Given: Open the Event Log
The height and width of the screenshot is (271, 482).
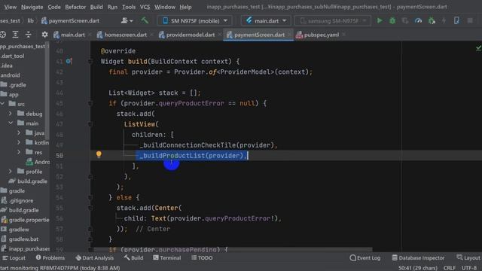Looking at the screenshot, I should click(x=365, y=257).
